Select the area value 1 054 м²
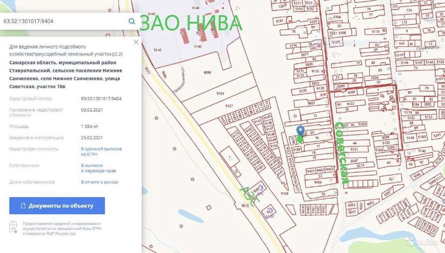This screenshot has height=253, width=445. 89,126
